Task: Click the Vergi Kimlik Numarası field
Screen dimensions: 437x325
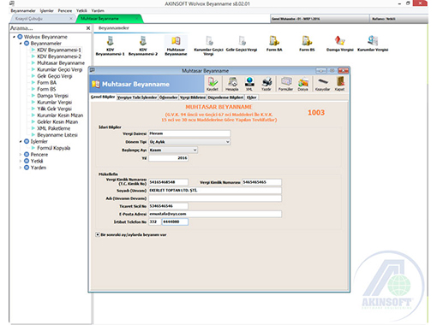Action: (261, 182)
